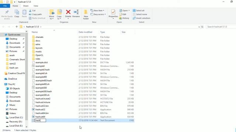The image size is (236, 132).
Task: Open Downloads under Quick access
Action: [15, 43]
